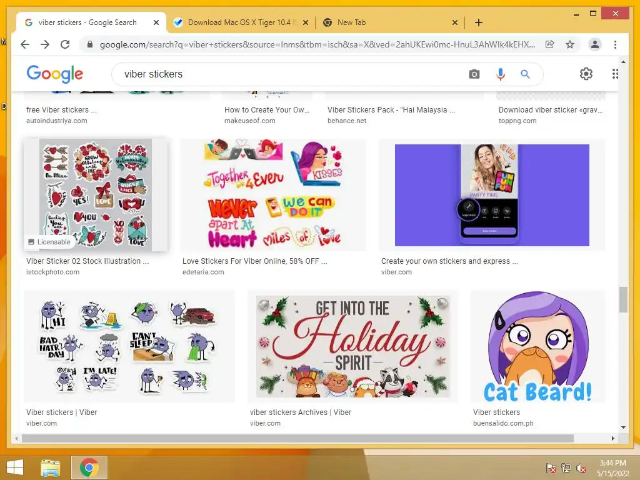Submit search with the magnifier icon
The image size is (640, 480).
(525, 74)
